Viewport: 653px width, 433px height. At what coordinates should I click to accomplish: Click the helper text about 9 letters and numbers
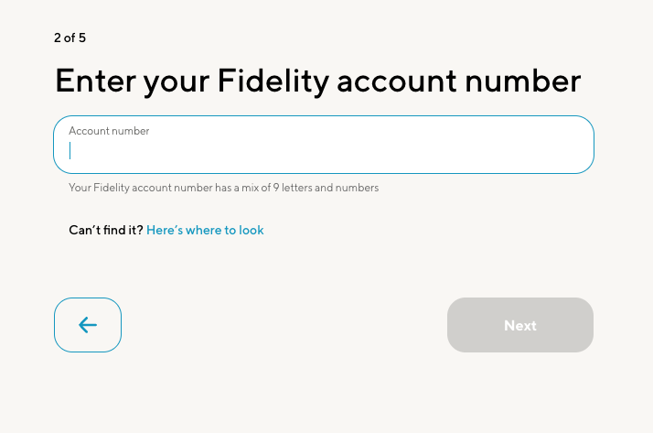(x=223, y=188)
